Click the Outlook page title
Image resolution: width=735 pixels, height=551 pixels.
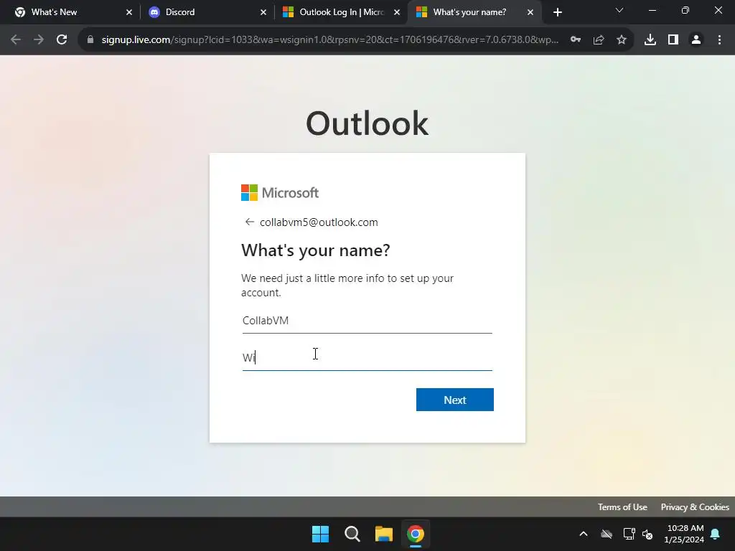click(x=367, y=123)
